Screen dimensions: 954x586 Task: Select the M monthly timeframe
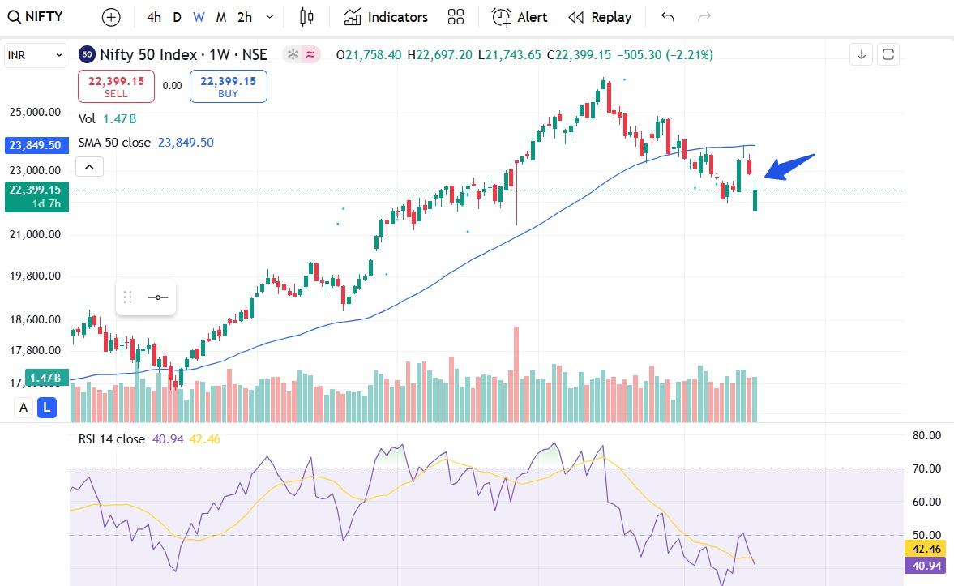[221, 17]
